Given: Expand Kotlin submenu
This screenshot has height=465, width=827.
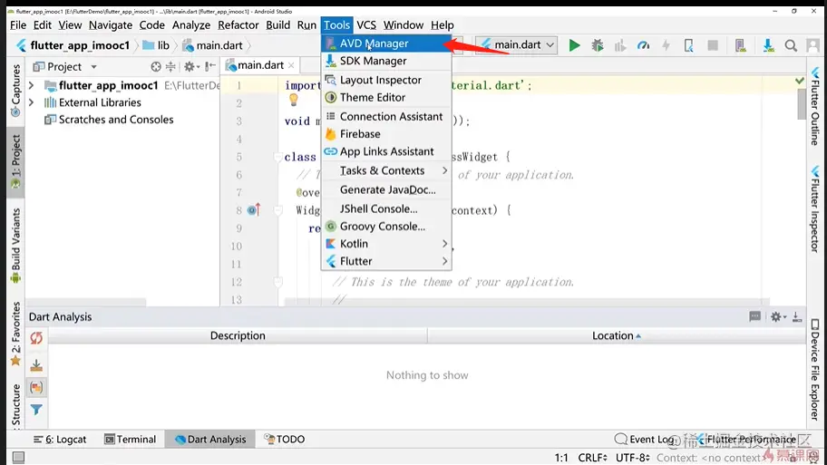Looking at the screenshot, I should click(x=386, y=244).
